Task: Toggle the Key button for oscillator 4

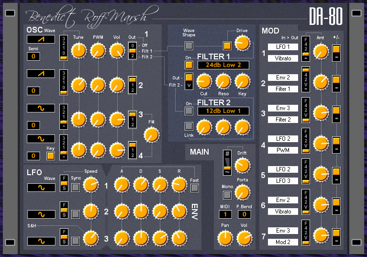Action: point(50,156)
